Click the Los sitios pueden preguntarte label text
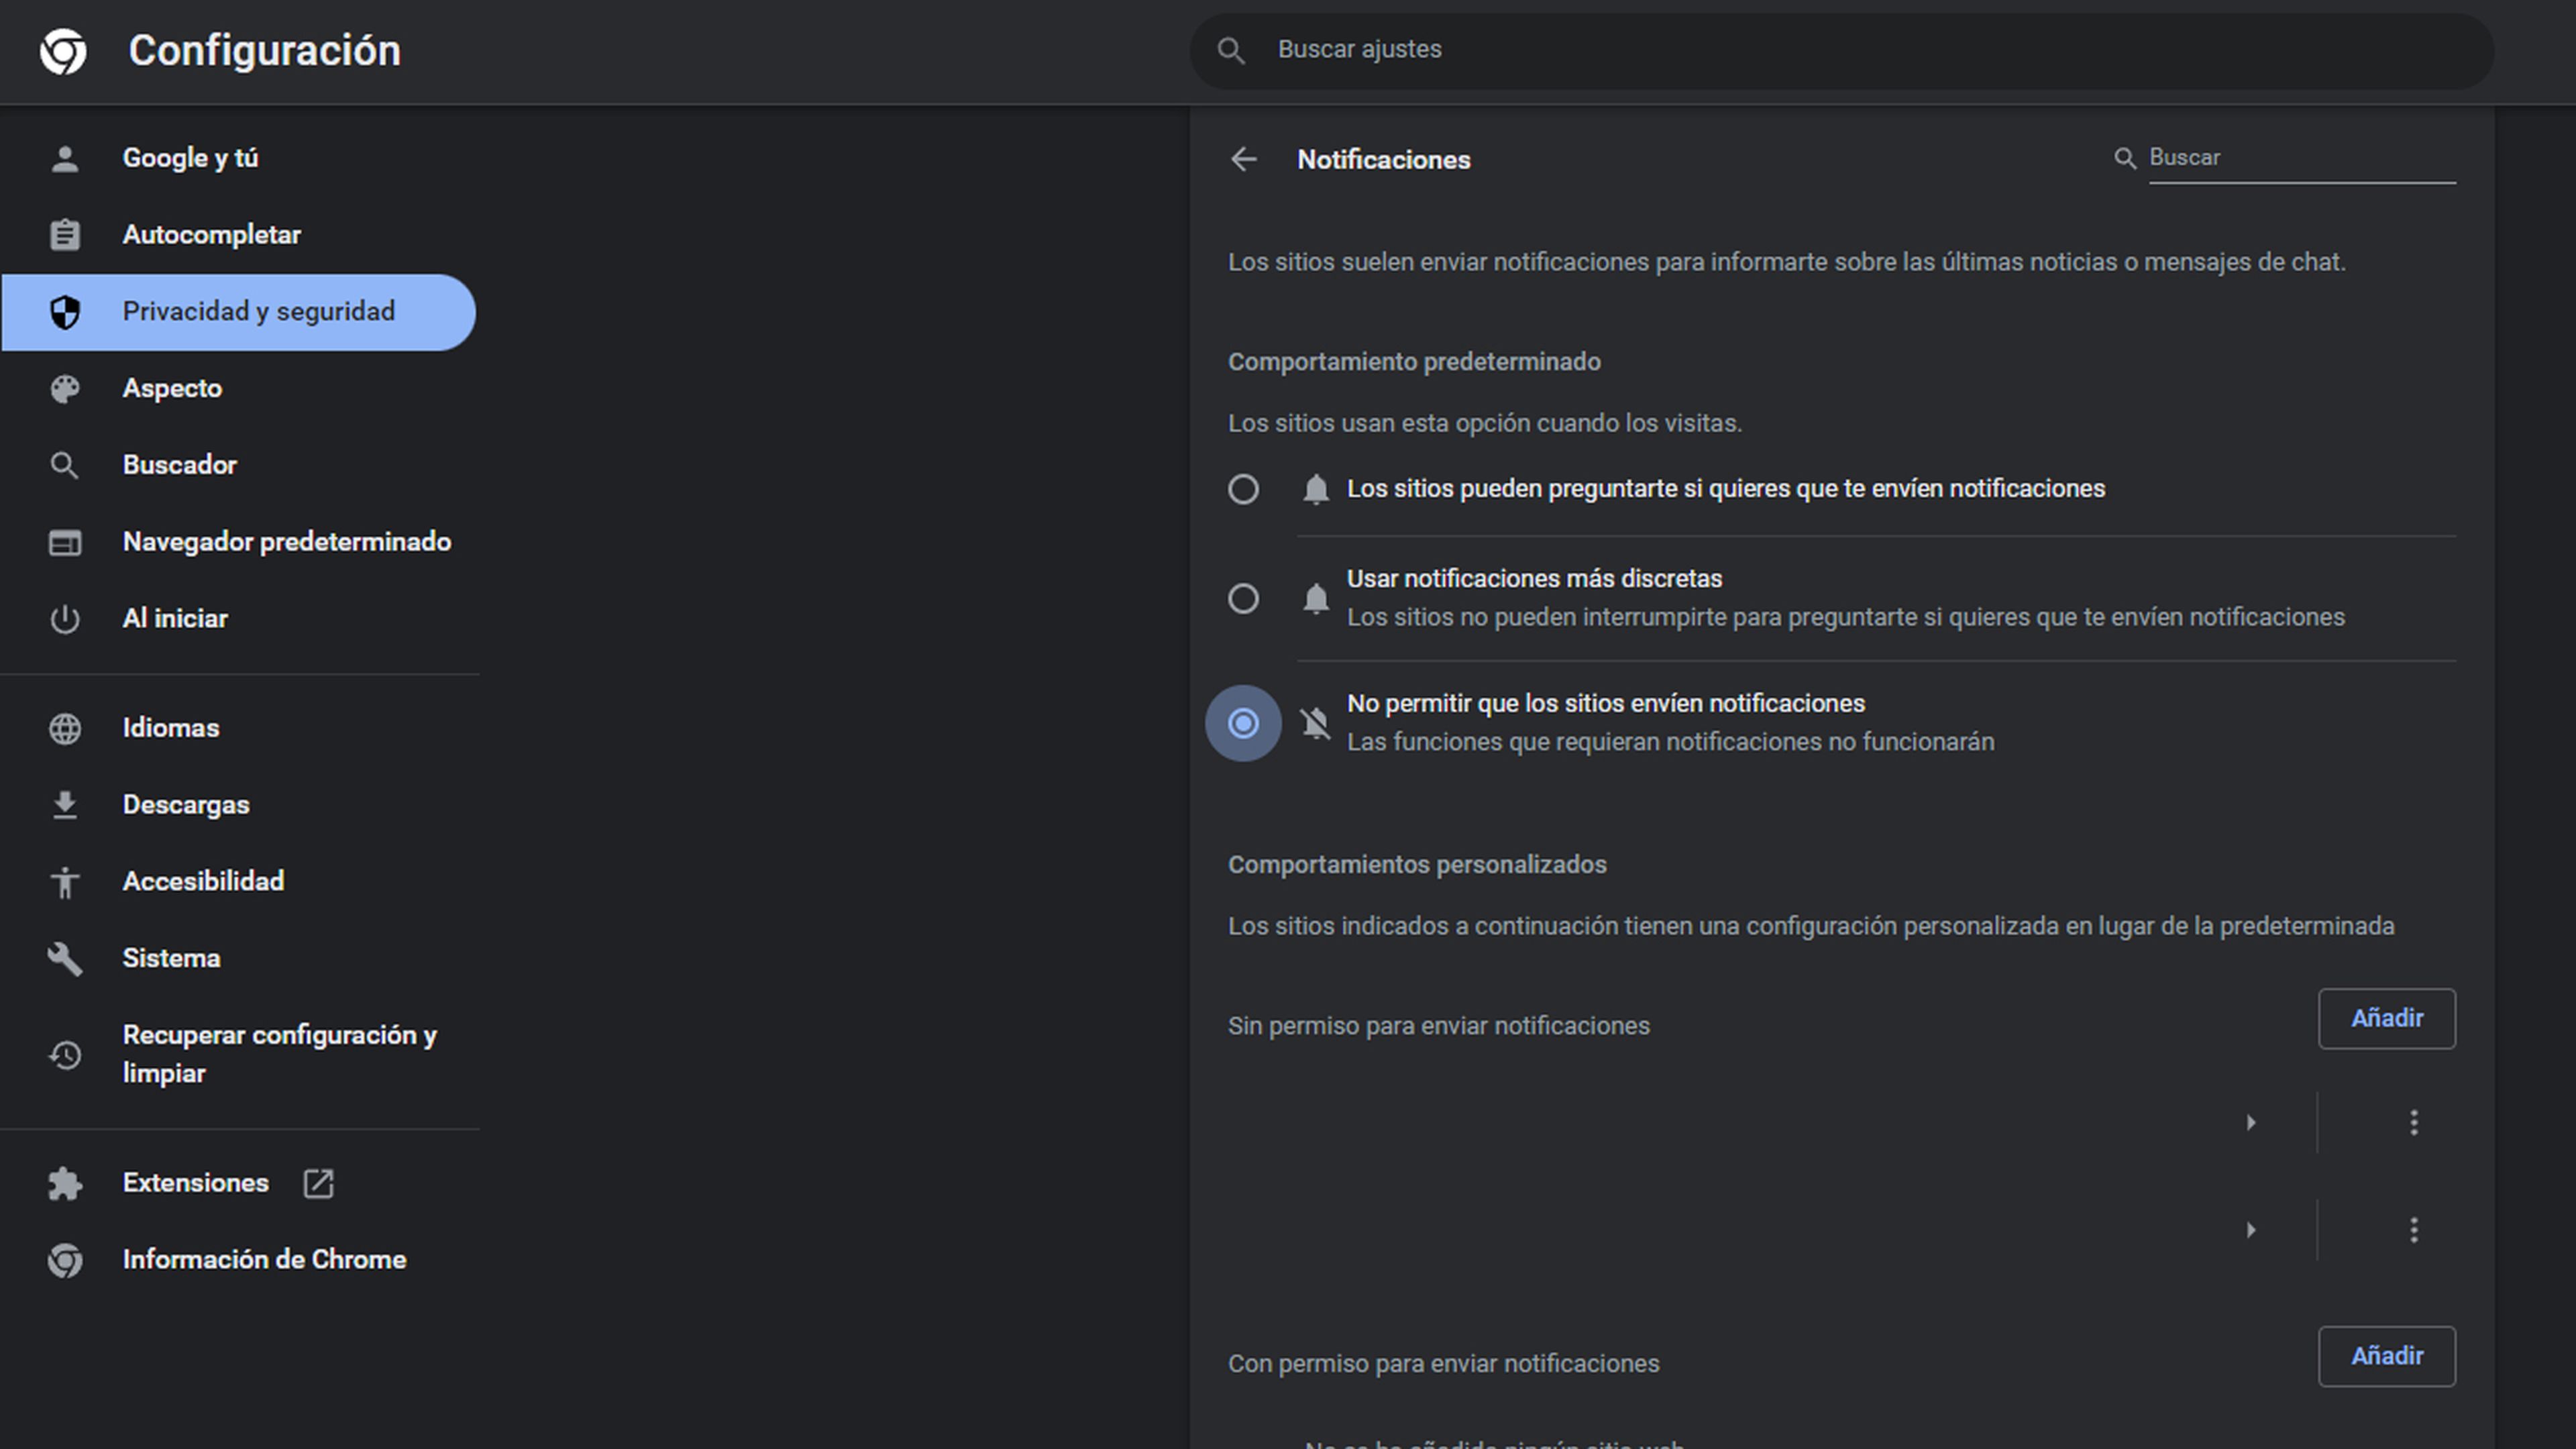 (1725, 489)
